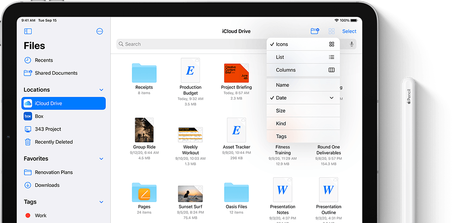This screenshot has height=223, width=452.
Task: Open the ellipsis more options button
Action: click(x=100, y=32)
